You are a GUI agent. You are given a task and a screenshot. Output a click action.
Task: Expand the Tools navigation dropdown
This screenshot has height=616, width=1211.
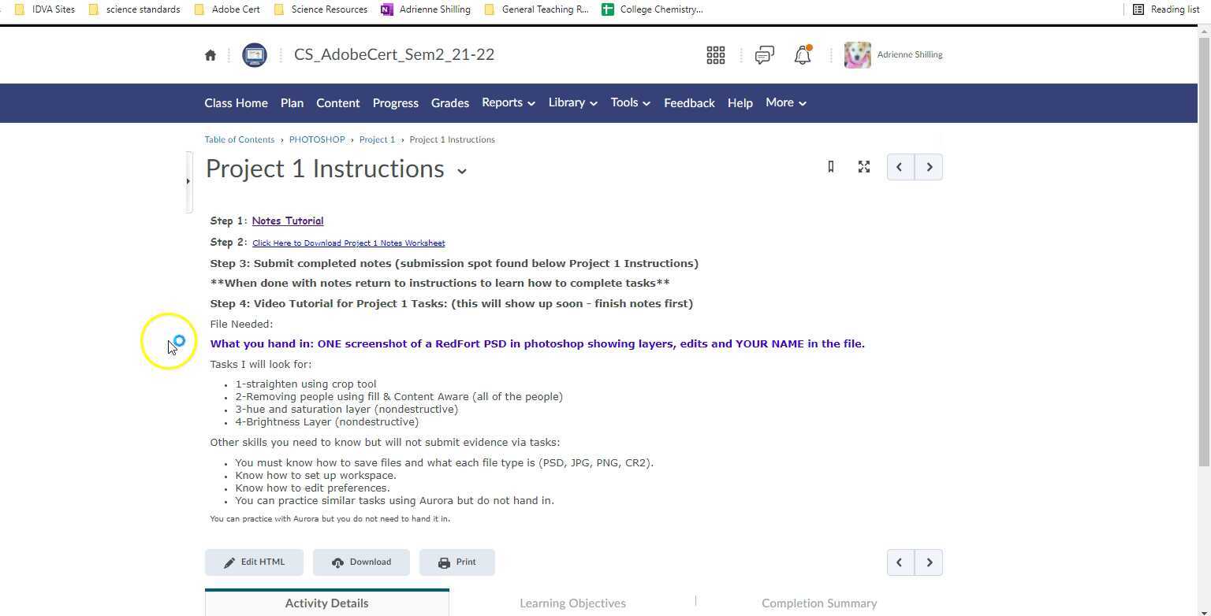click(646, 103)
